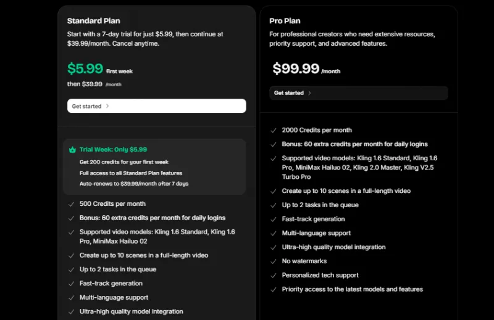This screenshot has height=320, width=494.
Task: Click the $99.99 per month price
Action: (296, 68)
